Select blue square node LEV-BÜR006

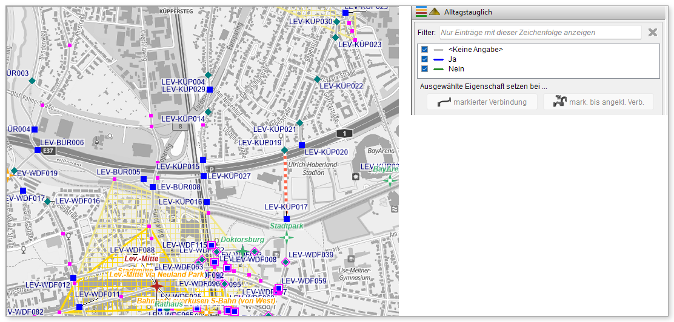38,150
